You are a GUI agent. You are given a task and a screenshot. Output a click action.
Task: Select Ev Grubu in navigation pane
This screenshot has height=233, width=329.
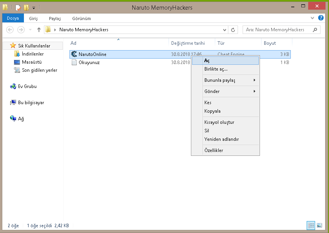pos(27,86)
